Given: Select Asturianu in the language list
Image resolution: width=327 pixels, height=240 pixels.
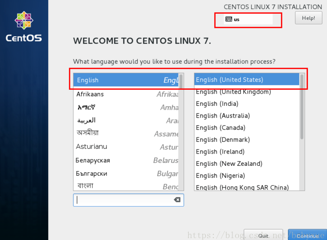Looking at the screenshot, I should point(126,147).
